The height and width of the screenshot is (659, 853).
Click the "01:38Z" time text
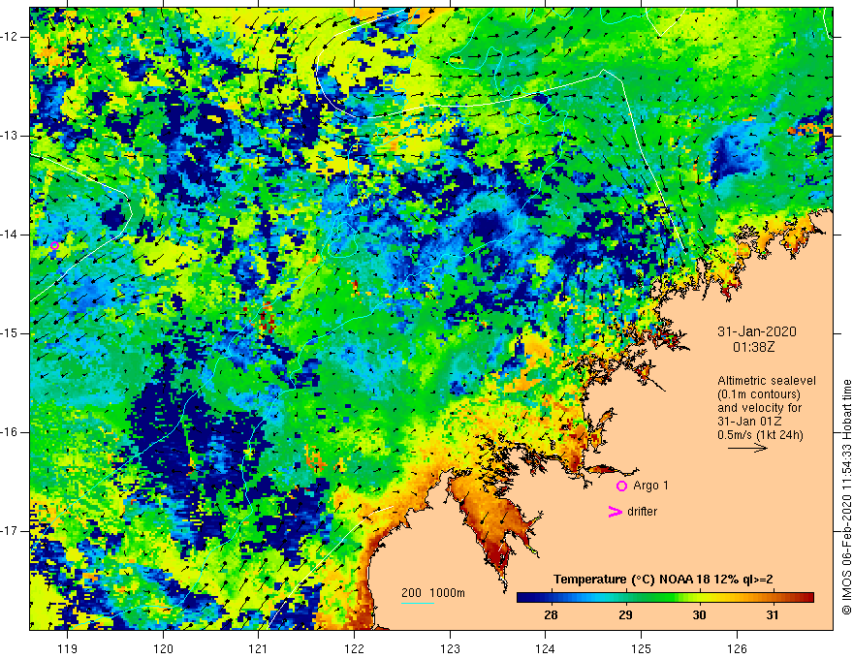[753, 347]
